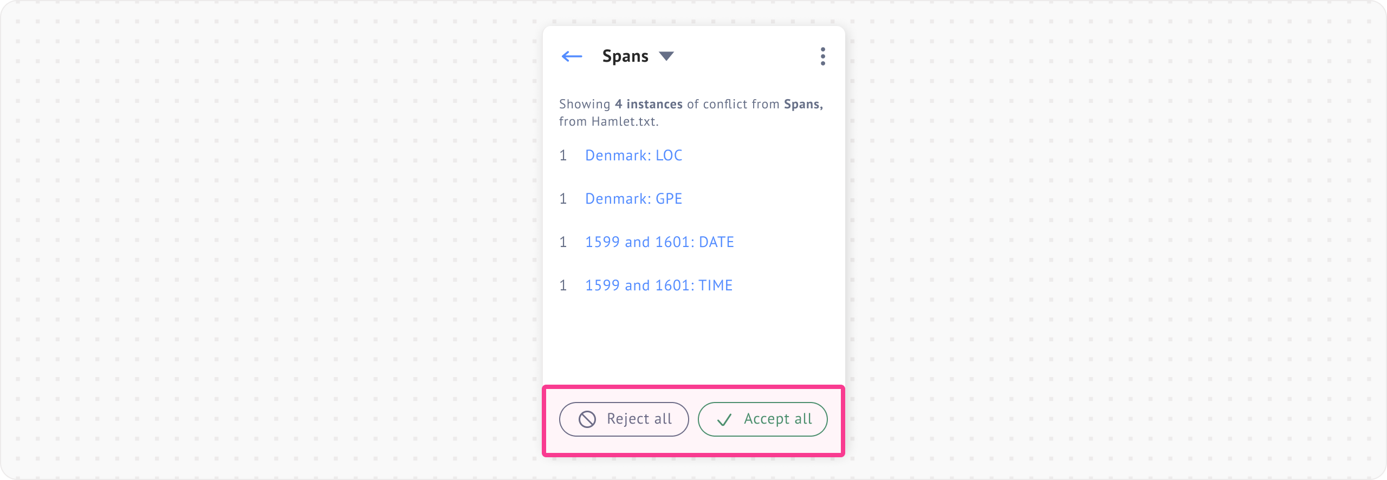Click the checkmark icon in Accept all
The width and height of the screenshot is (1387, 480).
(x=724, y=420)
